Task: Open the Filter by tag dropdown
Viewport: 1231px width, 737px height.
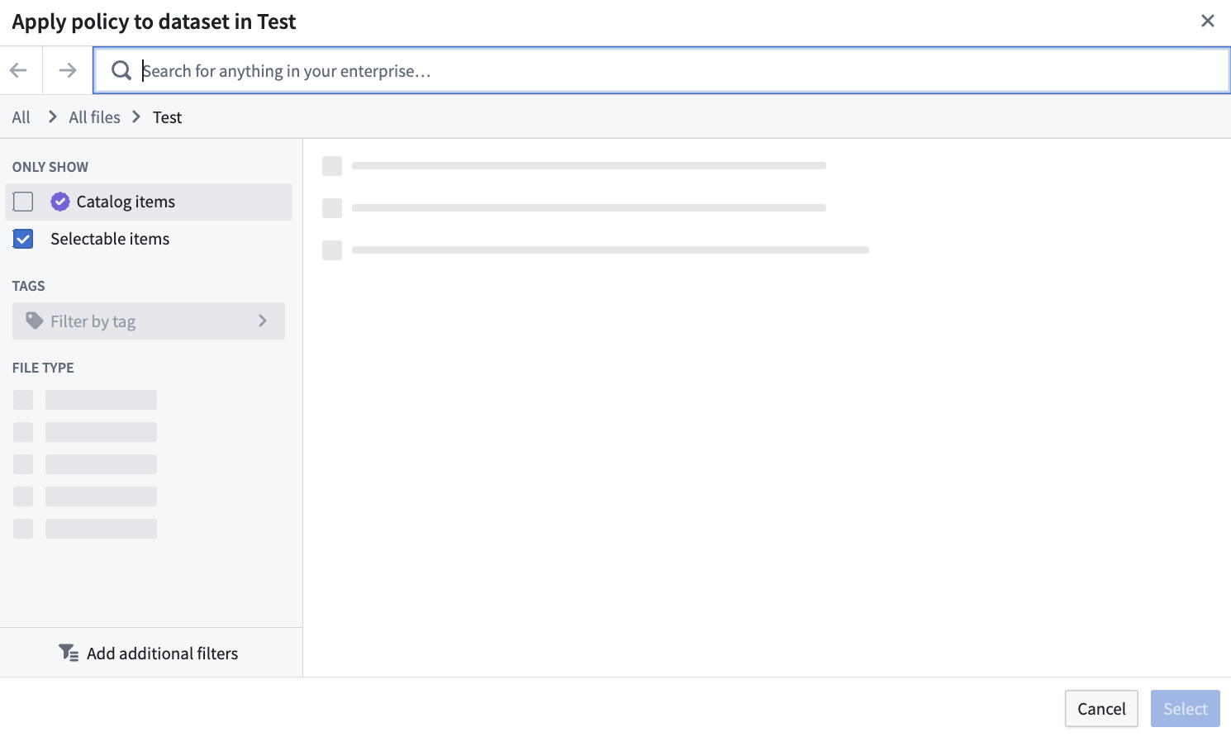Action: point(149,321)
